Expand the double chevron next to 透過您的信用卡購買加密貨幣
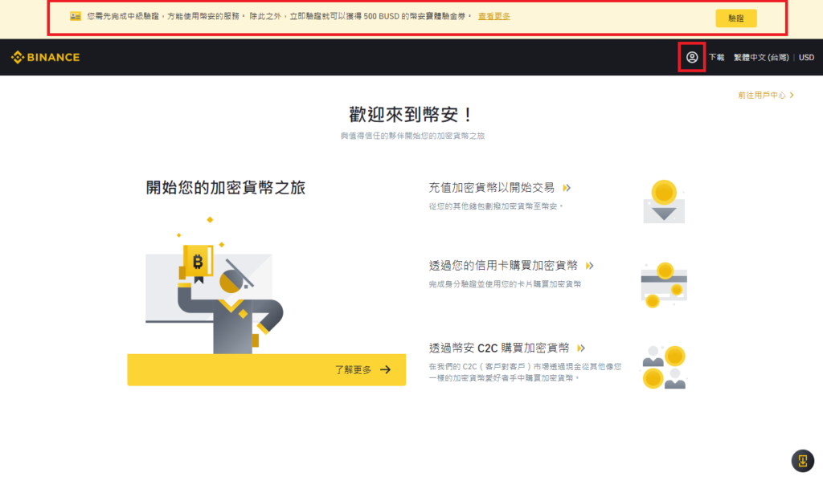This screenshot has width=823, height=501. tap(589, 266)
